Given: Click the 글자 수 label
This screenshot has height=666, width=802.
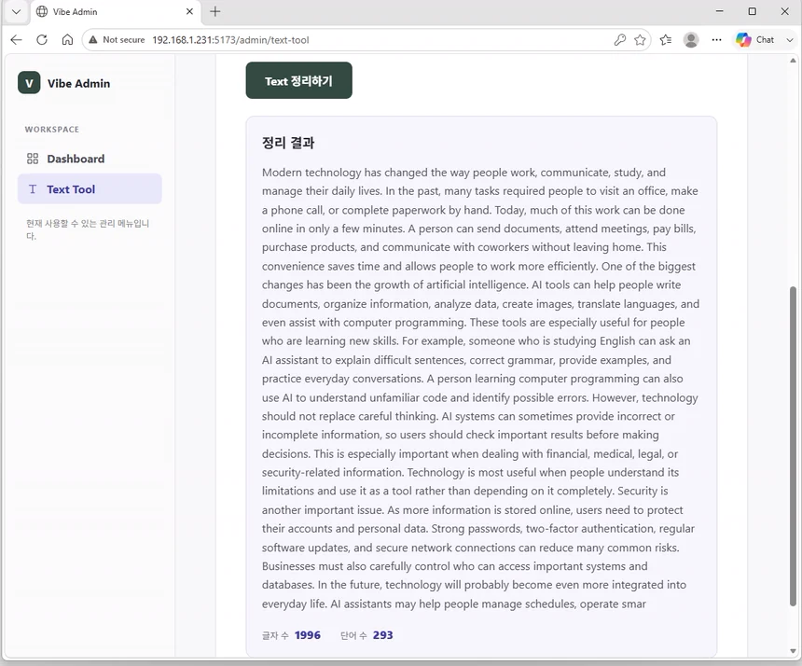Looking at the screenshot, I should (275, 636).
